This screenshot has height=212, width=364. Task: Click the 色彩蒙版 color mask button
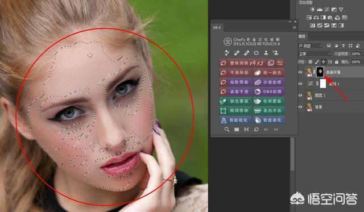point(268,101)
